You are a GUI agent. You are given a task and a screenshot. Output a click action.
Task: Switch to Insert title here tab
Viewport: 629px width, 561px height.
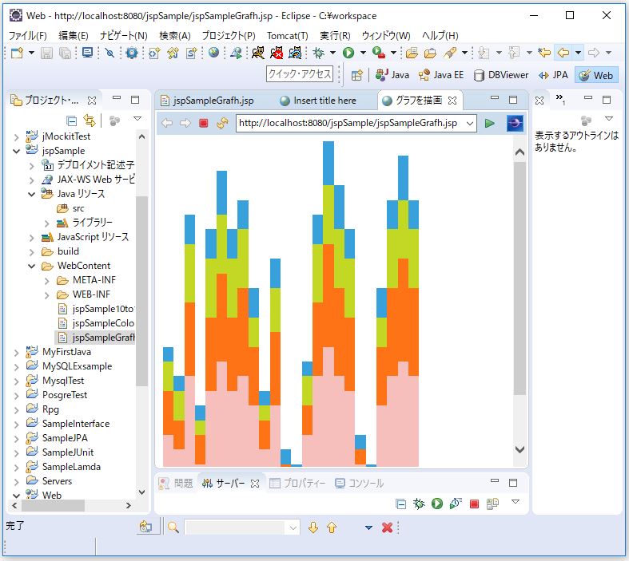(x=318, y=101)
